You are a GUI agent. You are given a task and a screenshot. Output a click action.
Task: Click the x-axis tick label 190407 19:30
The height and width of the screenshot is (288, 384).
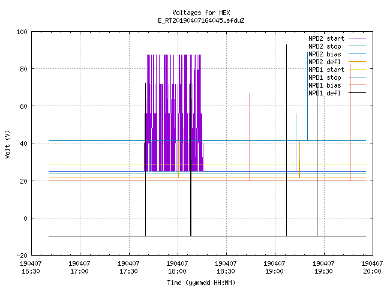pyautogui.click(x=324, y=268)
